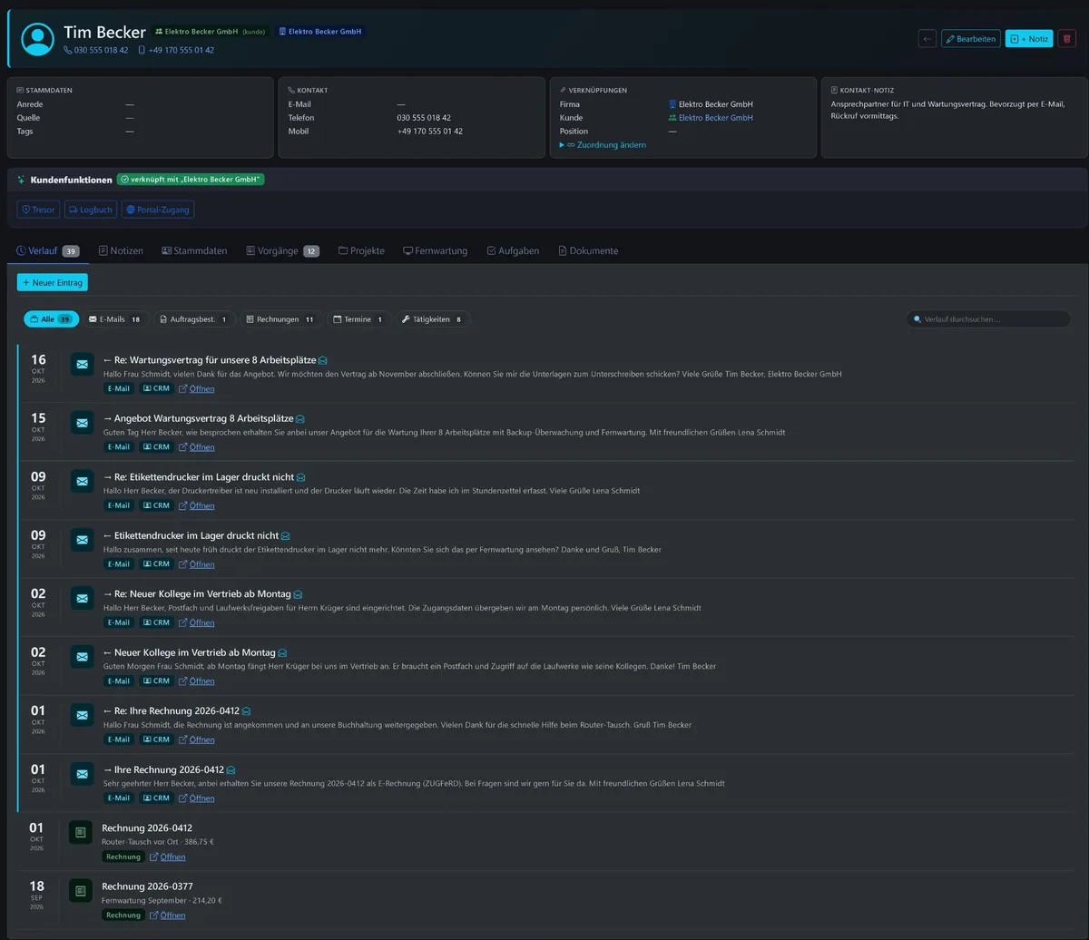
Task: Create a new entry with 'Neuer Eintrag'
Action: pyautogui.click(x=53, y=282)
